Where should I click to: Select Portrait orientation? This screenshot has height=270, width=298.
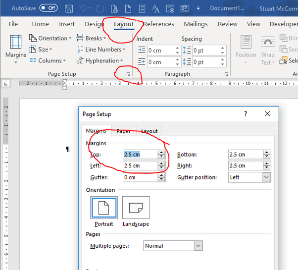[x=104, y=212]
